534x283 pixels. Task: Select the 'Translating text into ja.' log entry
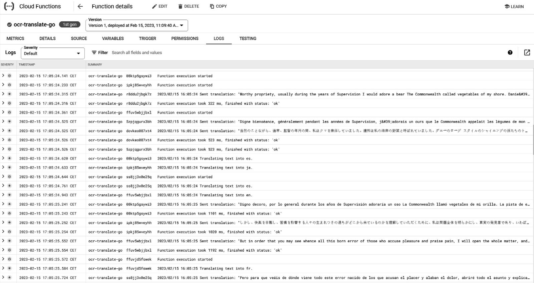(205, 168)
